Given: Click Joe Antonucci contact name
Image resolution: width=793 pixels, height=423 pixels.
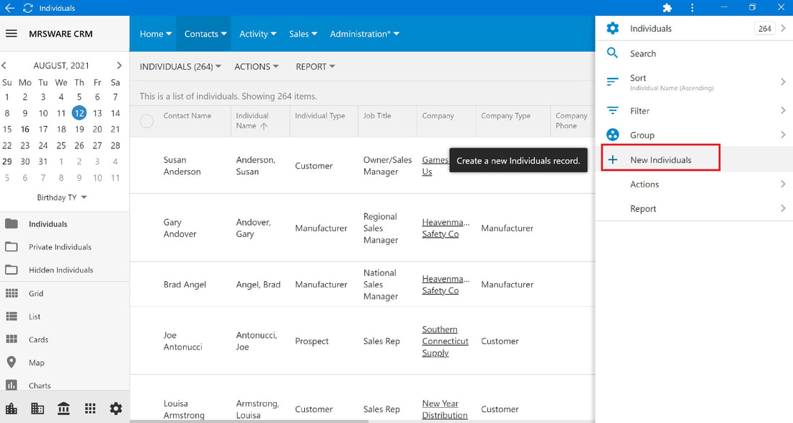Looking at the screenshot, I should (x=182, y=341).
